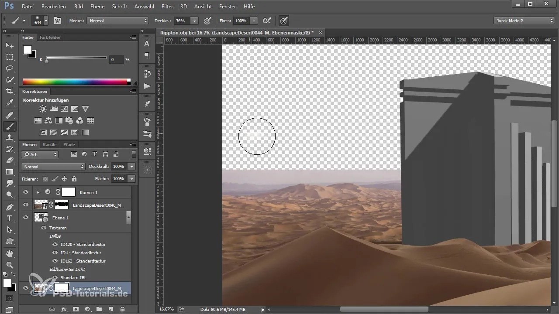Select the Dodge tool

10,195
